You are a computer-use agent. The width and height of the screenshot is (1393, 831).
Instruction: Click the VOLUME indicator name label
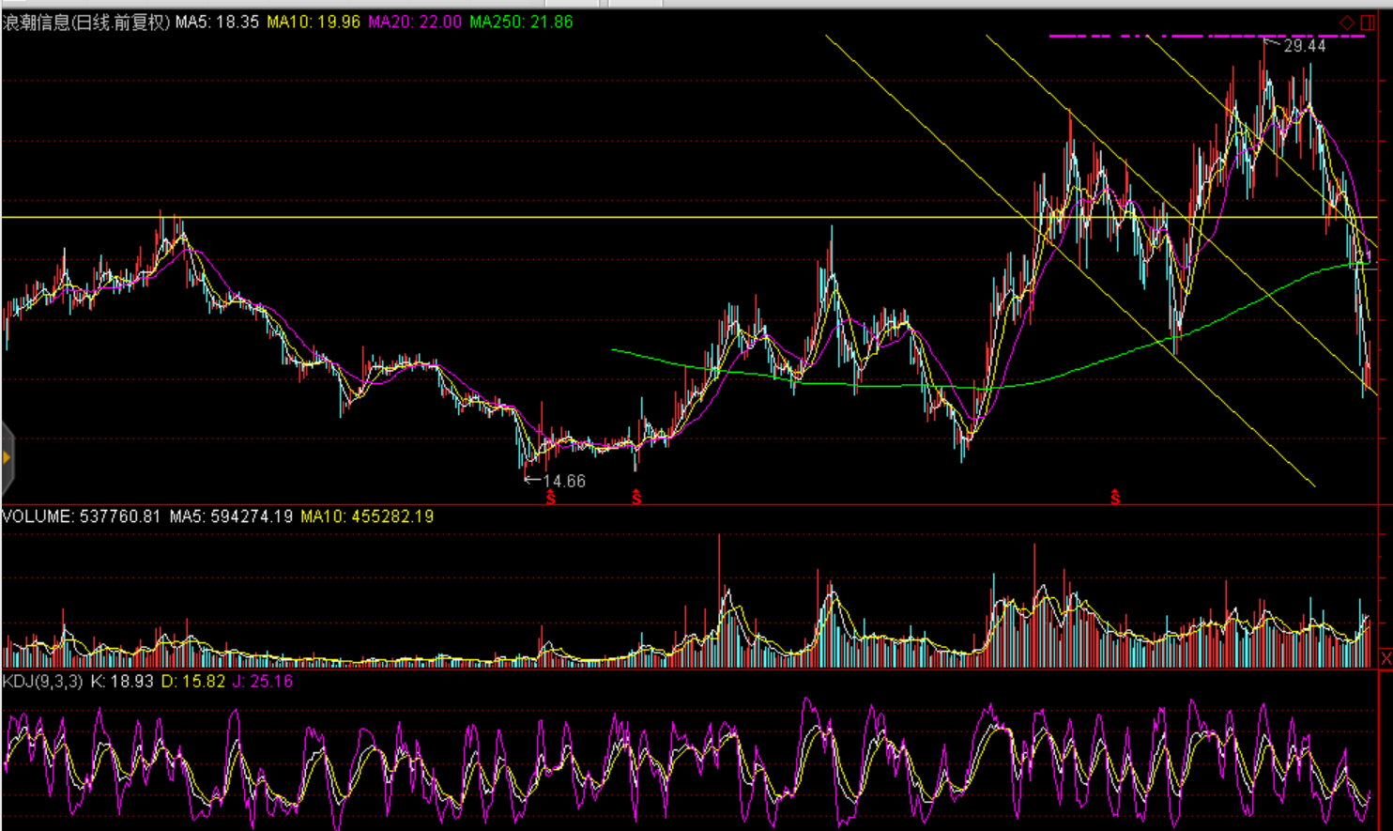pyautogui.click(x=38, y=516)
